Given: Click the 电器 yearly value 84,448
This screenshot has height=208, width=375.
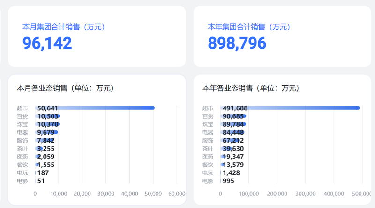Looking at the screenshot, I should (233, 132).
